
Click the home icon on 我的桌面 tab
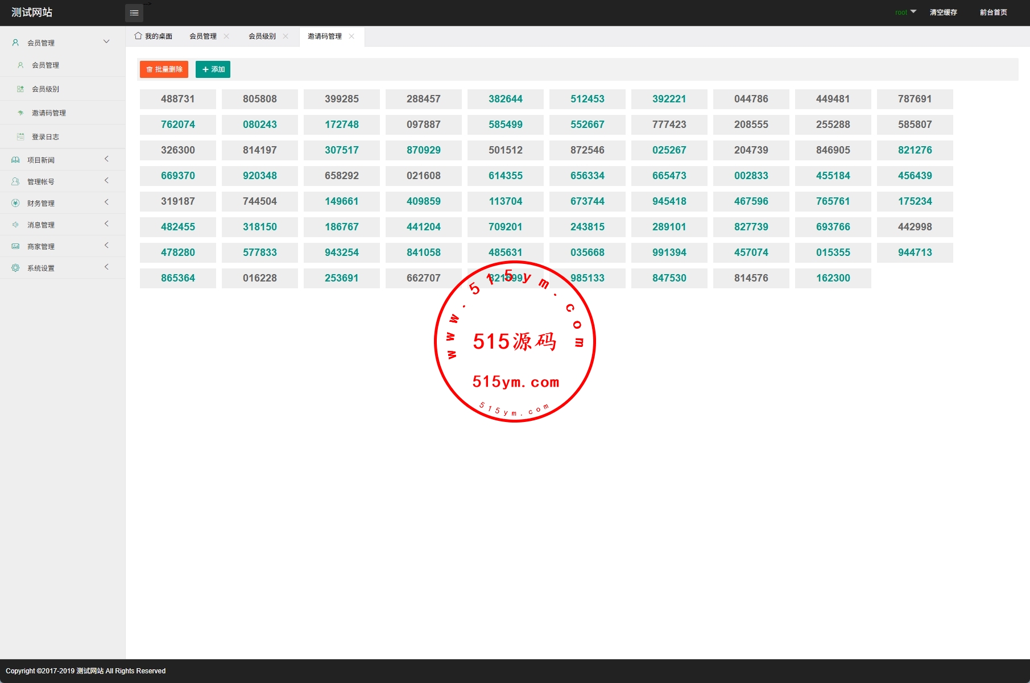tap(138, 36)
